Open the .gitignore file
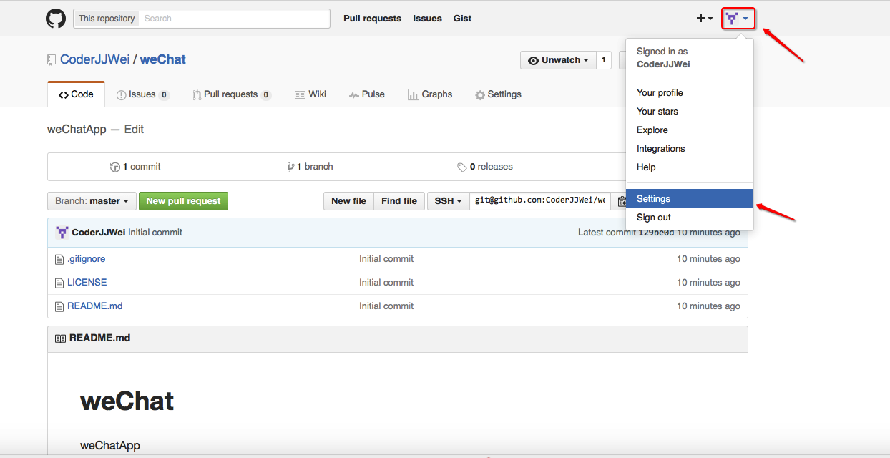 coord(86,259)
